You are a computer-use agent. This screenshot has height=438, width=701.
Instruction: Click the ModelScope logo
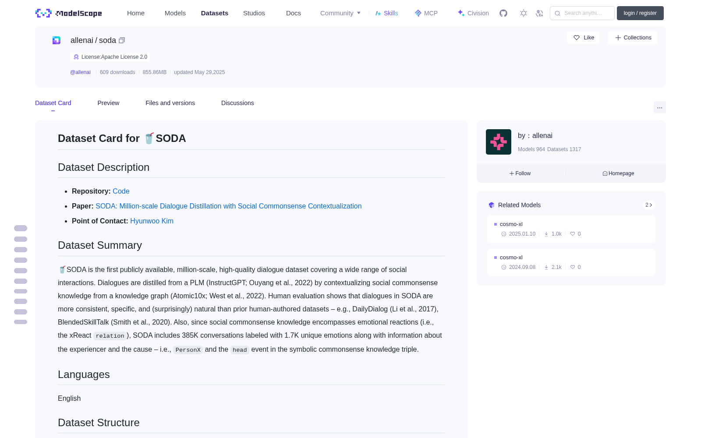pos(68,13)
